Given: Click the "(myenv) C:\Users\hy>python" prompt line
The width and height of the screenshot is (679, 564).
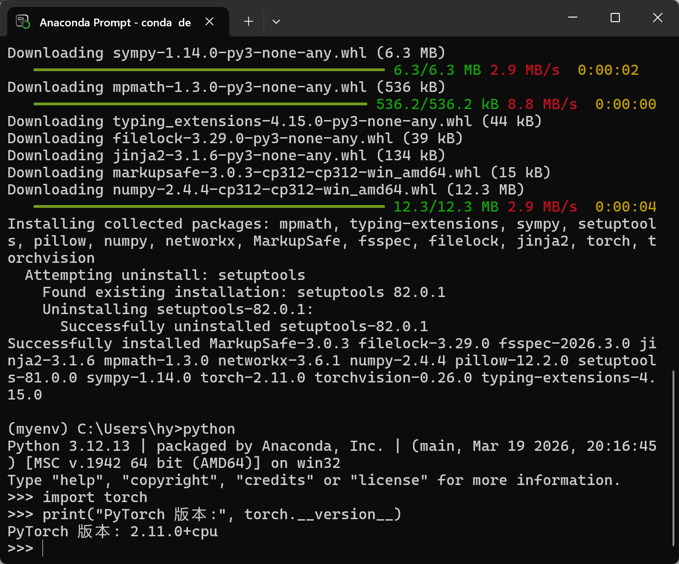Looking at the screenshot, I should coord(121,429).
